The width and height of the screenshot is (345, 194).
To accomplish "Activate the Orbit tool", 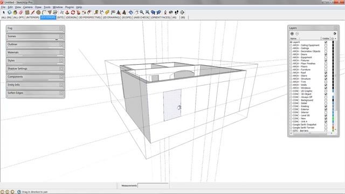I will click(130, 12).
